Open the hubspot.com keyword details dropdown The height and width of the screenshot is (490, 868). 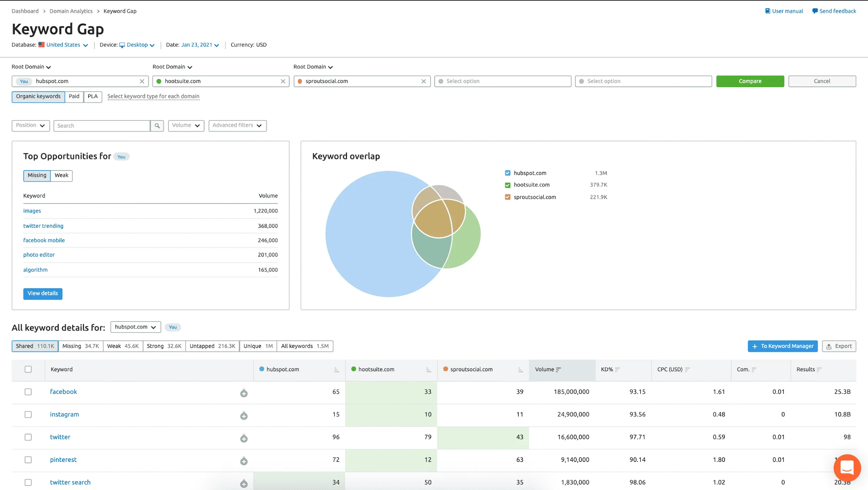[x=136, y=327]
